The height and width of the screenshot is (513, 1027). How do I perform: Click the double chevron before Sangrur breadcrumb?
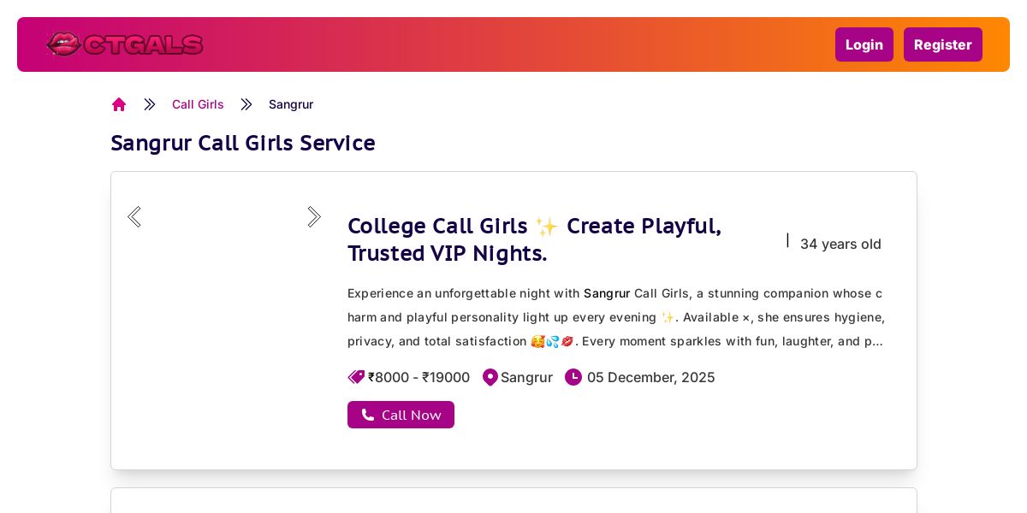pyautogui.click(x=246, y=104)
